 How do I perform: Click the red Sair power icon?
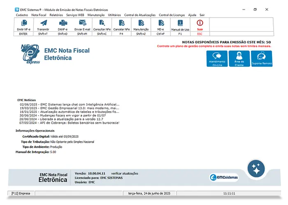click(200, 23)
